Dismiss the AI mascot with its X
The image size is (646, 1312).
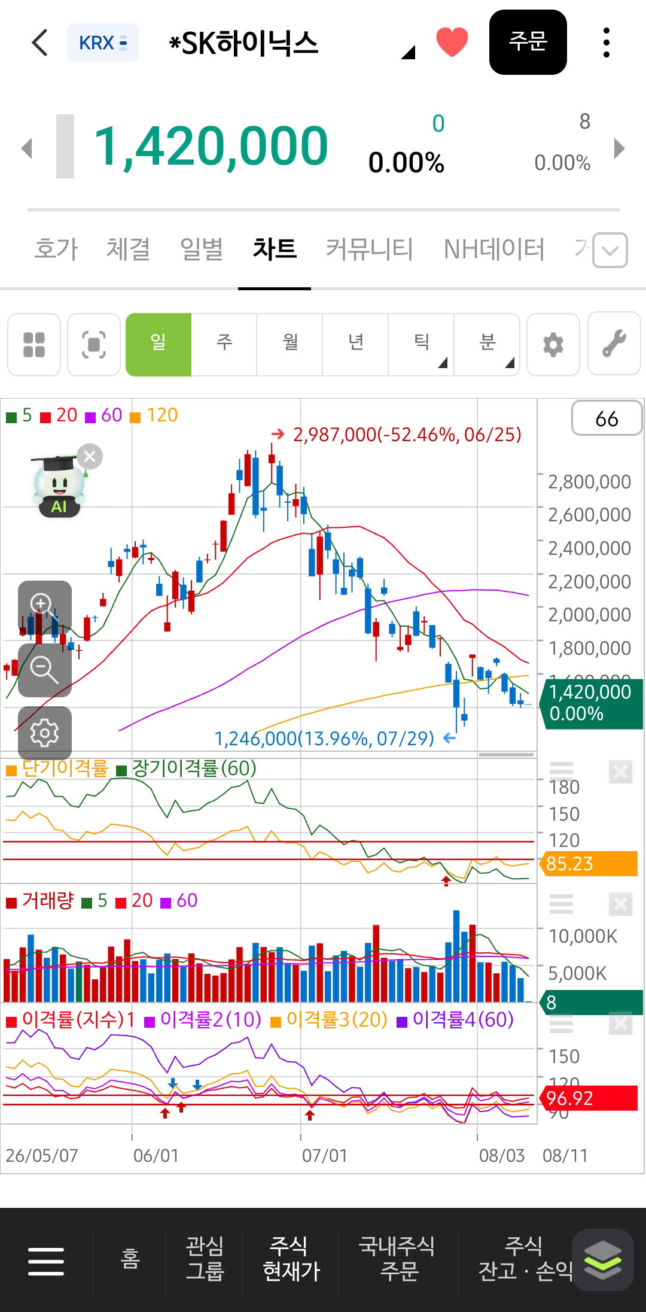pyautogui.click(x=90, y=457)
